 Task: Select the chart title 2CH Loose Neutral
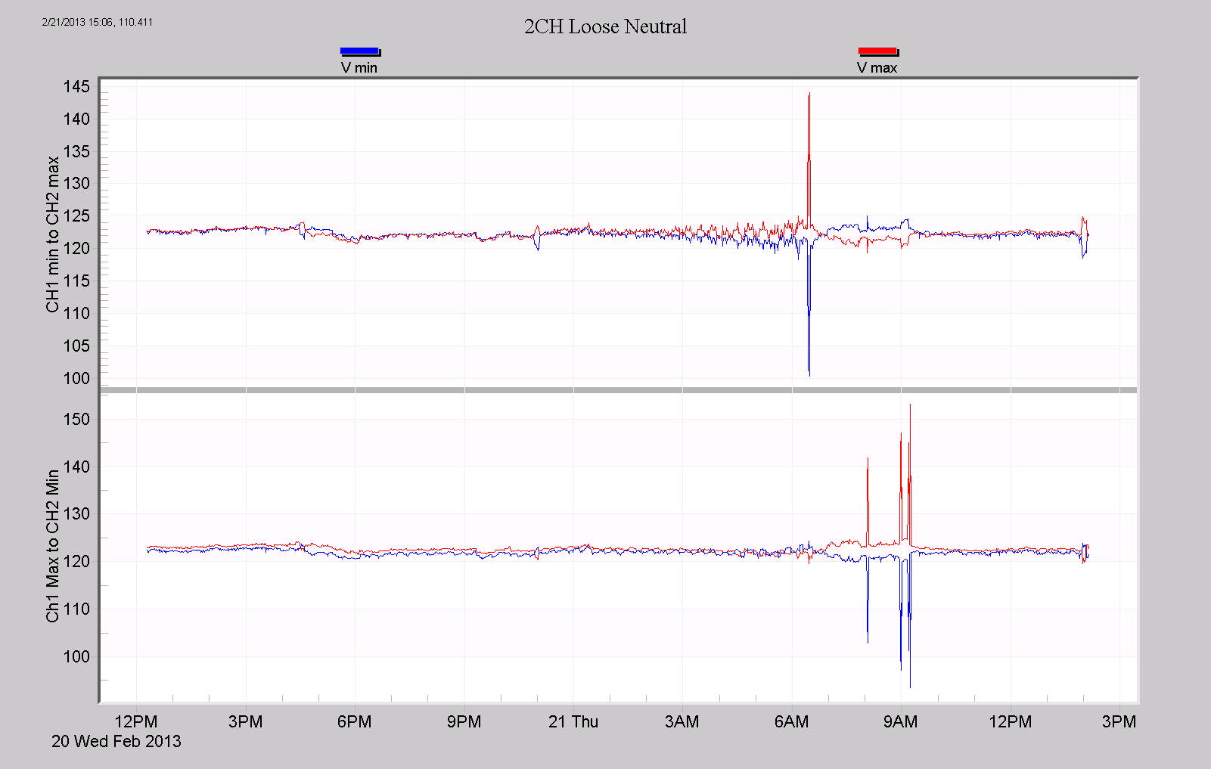click(x=604, y=27)
